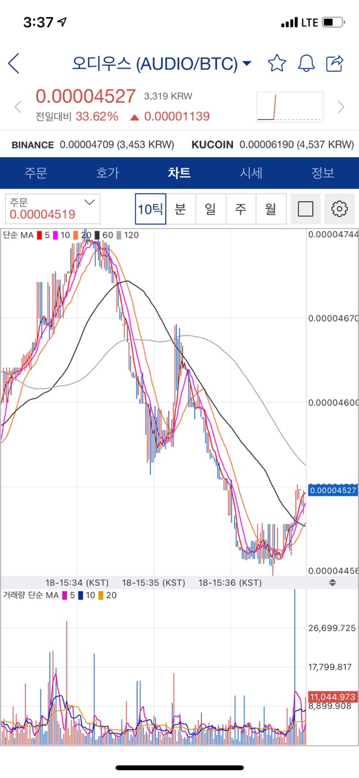359x778 pixels.
Task: Tap the 18-15:36 (KST) time label
Action: click(x=230, y=582)
